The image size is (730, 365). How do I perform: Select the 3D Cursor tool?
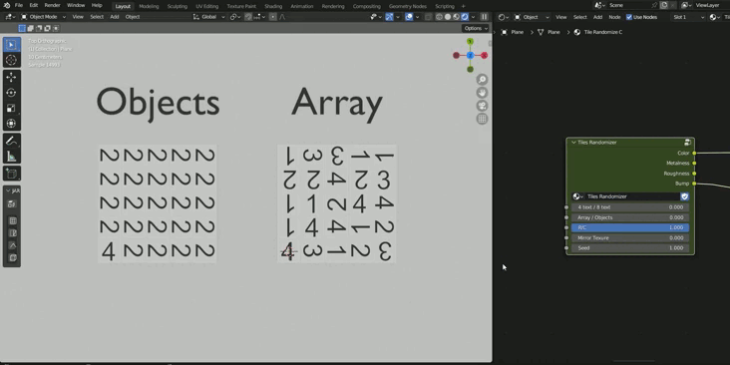coord(12,60)
